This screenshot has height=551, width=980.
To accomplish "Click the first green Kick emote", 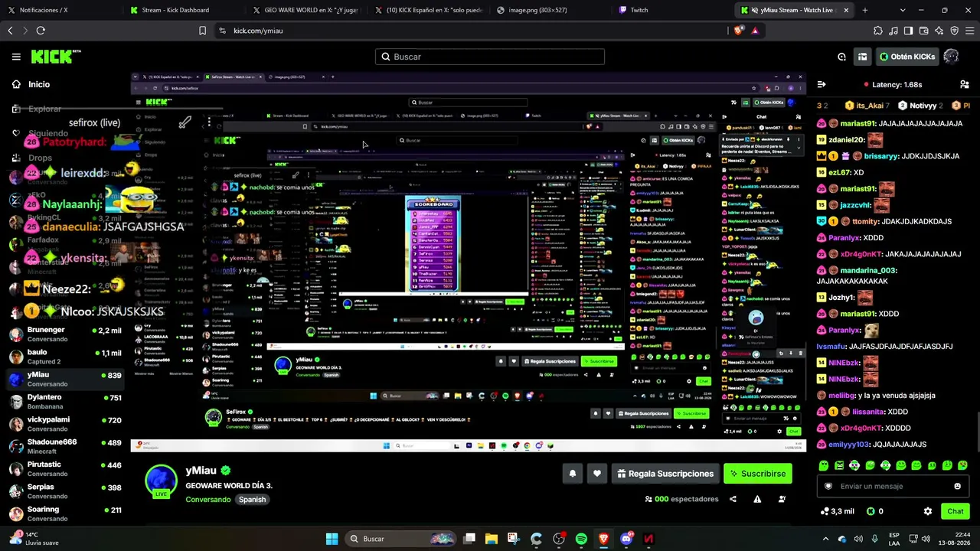I will click(x=824, y=465).
